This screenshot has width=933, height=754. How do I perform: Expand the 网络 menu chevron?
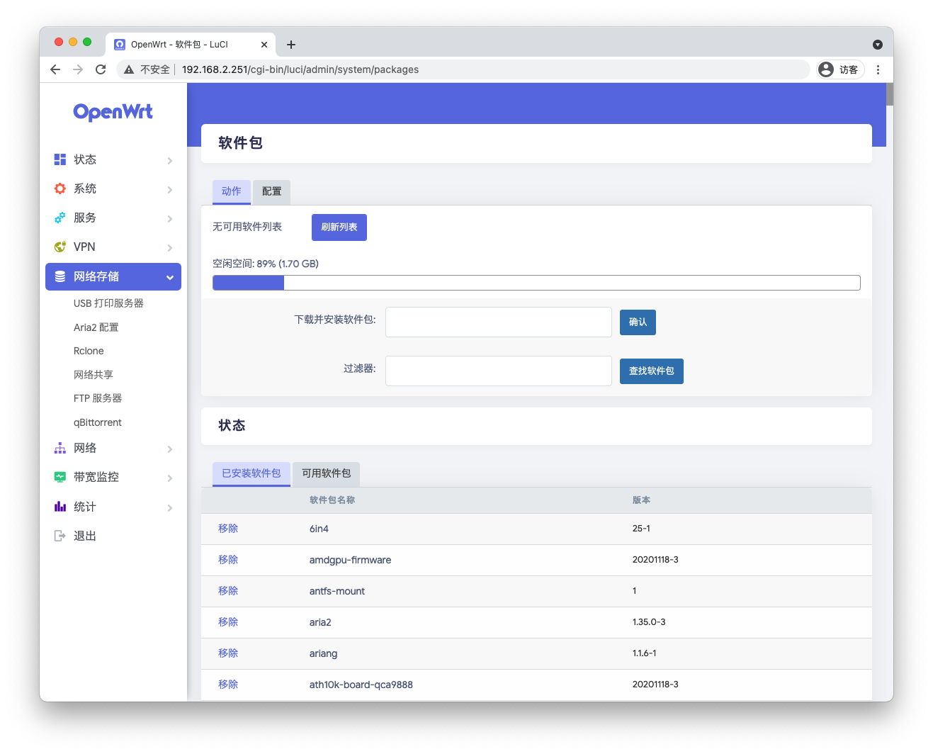pyautogui.click(x=170, y=449)
